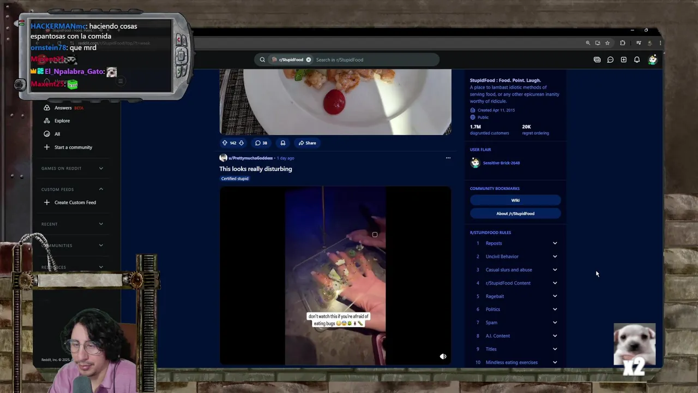Image resolution: width=698 pixels, height=393 pixels.
Task: Bookmark page with browser star icon
Action: click(x=607, y=43)
